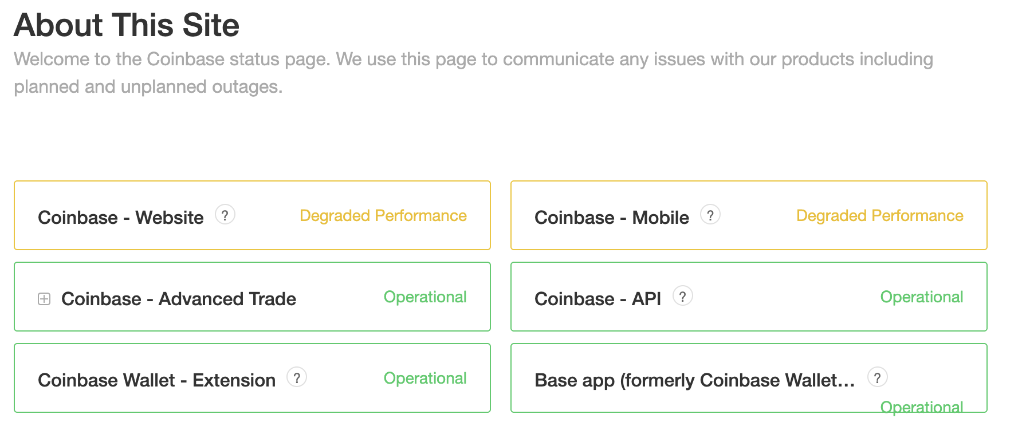This screenshot has width=1026, height=422.
Task: Toggle the Coinbase - Website status card open
Action: (252, 215)
